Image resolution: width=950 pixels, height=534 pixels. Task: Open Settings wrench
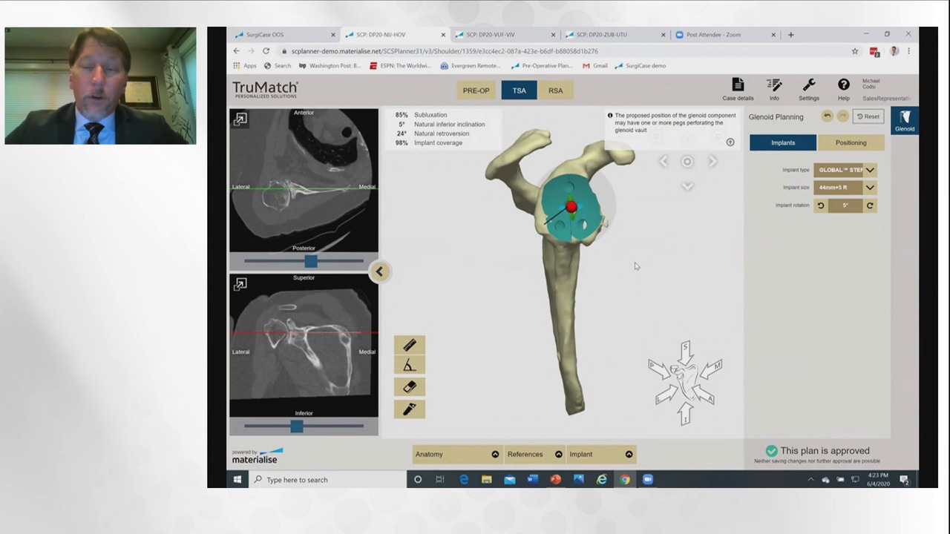pyautogui.click(x=809, y=90)
